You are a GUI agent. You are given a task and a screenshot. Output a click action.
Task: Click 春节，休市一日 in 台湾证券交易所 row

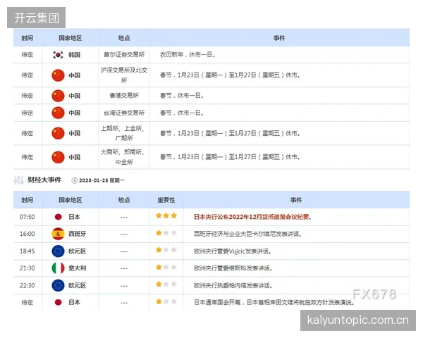[x=182, y=113]
